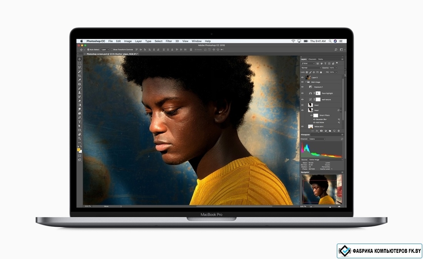This screenshot has height=259, width=423.
Task: Click the Navigator zoom slider
Action: [325, 206]
